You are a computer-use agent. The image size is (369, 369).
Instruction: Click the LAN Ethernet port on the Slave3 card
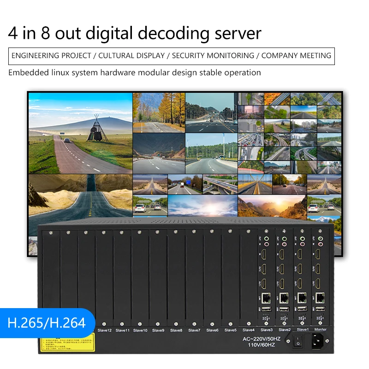click(x=266, y=298)
